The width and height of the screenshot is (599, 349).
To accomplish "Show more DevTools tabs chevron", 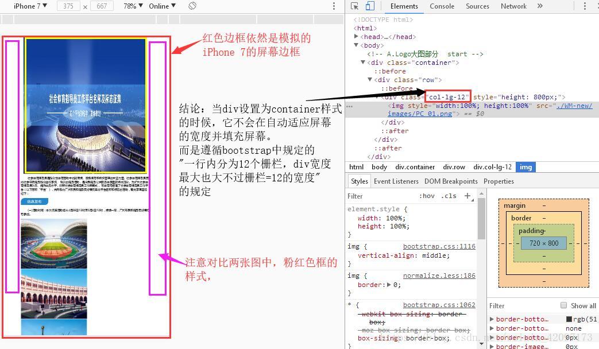I will [540, 6].
